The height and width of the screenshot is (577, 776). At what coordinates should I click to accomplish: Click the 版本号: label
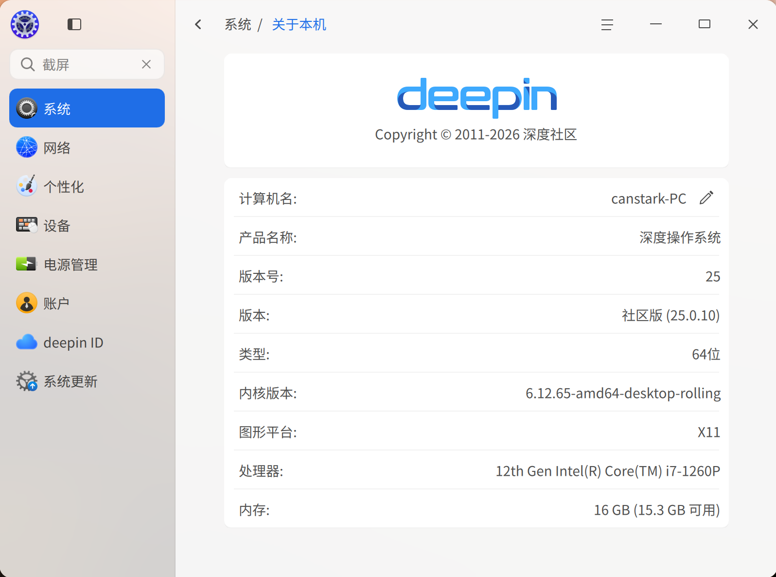click(x=261, y=276)
